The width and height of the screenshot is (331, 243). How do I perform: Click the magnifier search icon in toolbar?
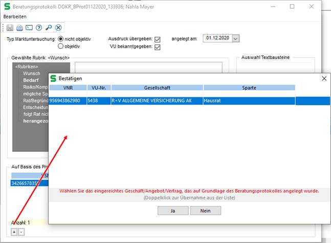click(49, 28)
